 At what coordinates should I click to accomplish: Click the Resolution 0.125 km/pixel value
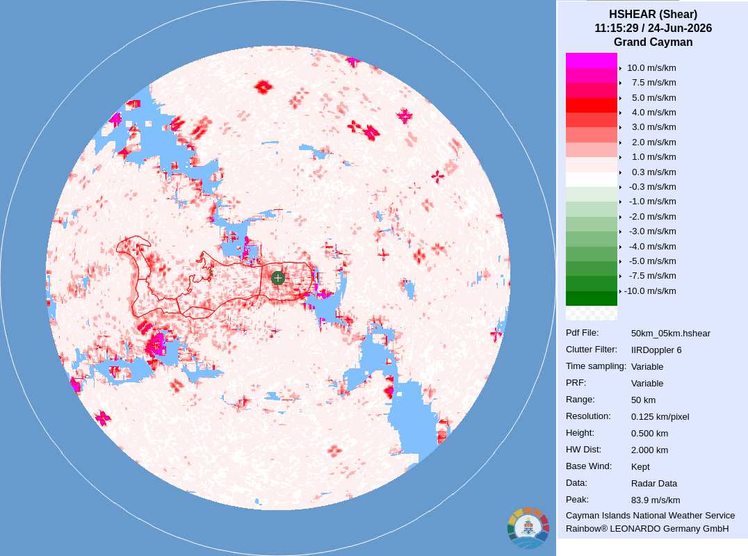[660, 417]
